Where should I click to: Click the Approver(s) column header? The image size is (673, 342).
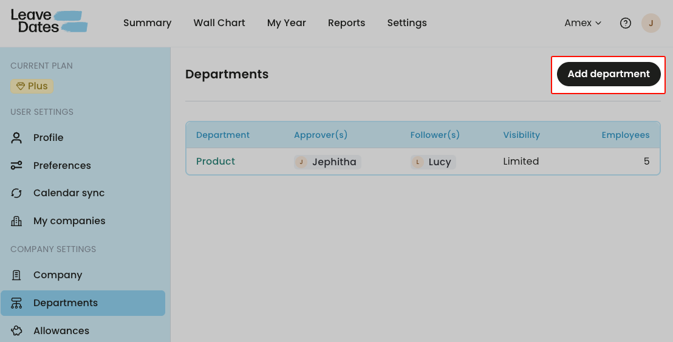[x=321, y=135]
